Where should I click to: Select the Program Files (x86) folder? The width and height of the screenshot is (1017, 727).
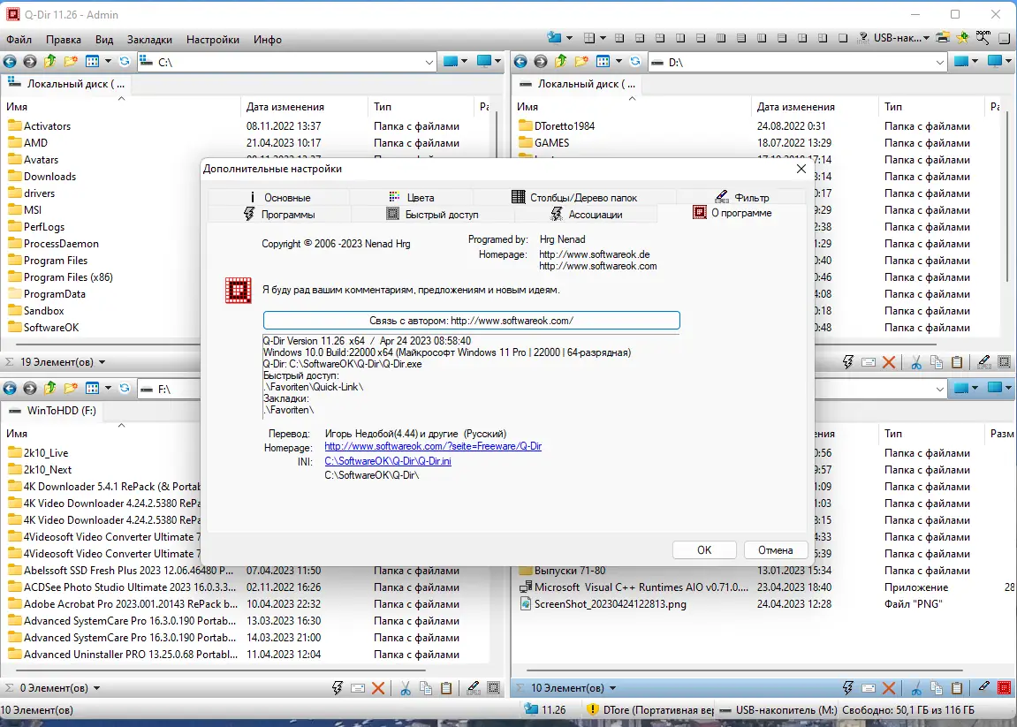[68, 276]
